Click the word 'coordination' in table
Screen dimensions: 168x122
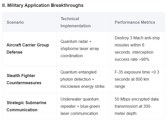tap(72, 56)
